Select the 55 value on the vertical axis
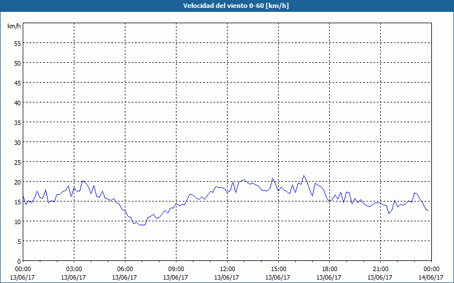Image resolution: width=454 pixels, height=283 pixels. pyautogui.click(x=18, y=44)
